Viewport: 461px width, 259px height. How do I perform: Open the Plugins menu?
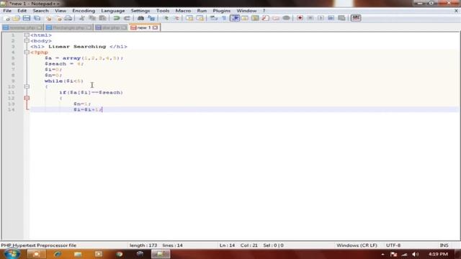(222, 11)
